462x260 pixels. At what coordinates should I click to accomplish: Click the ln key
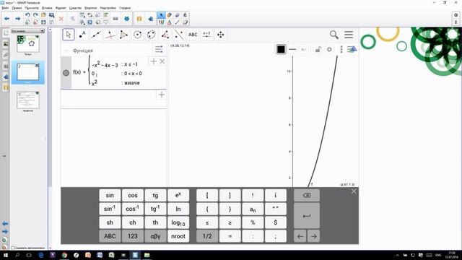[178, 209]
